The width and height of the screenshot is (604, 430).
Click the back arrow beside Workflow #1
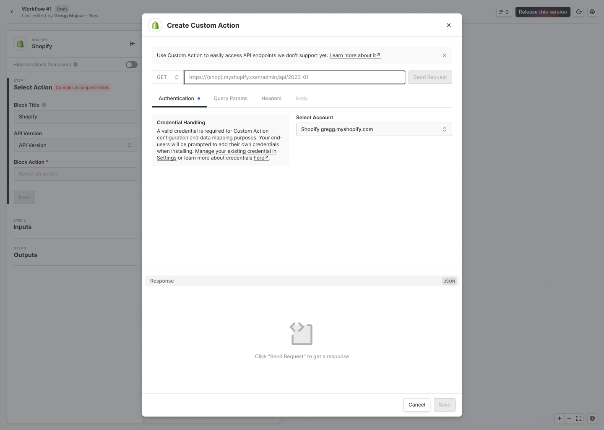click(x=12, y=12)
